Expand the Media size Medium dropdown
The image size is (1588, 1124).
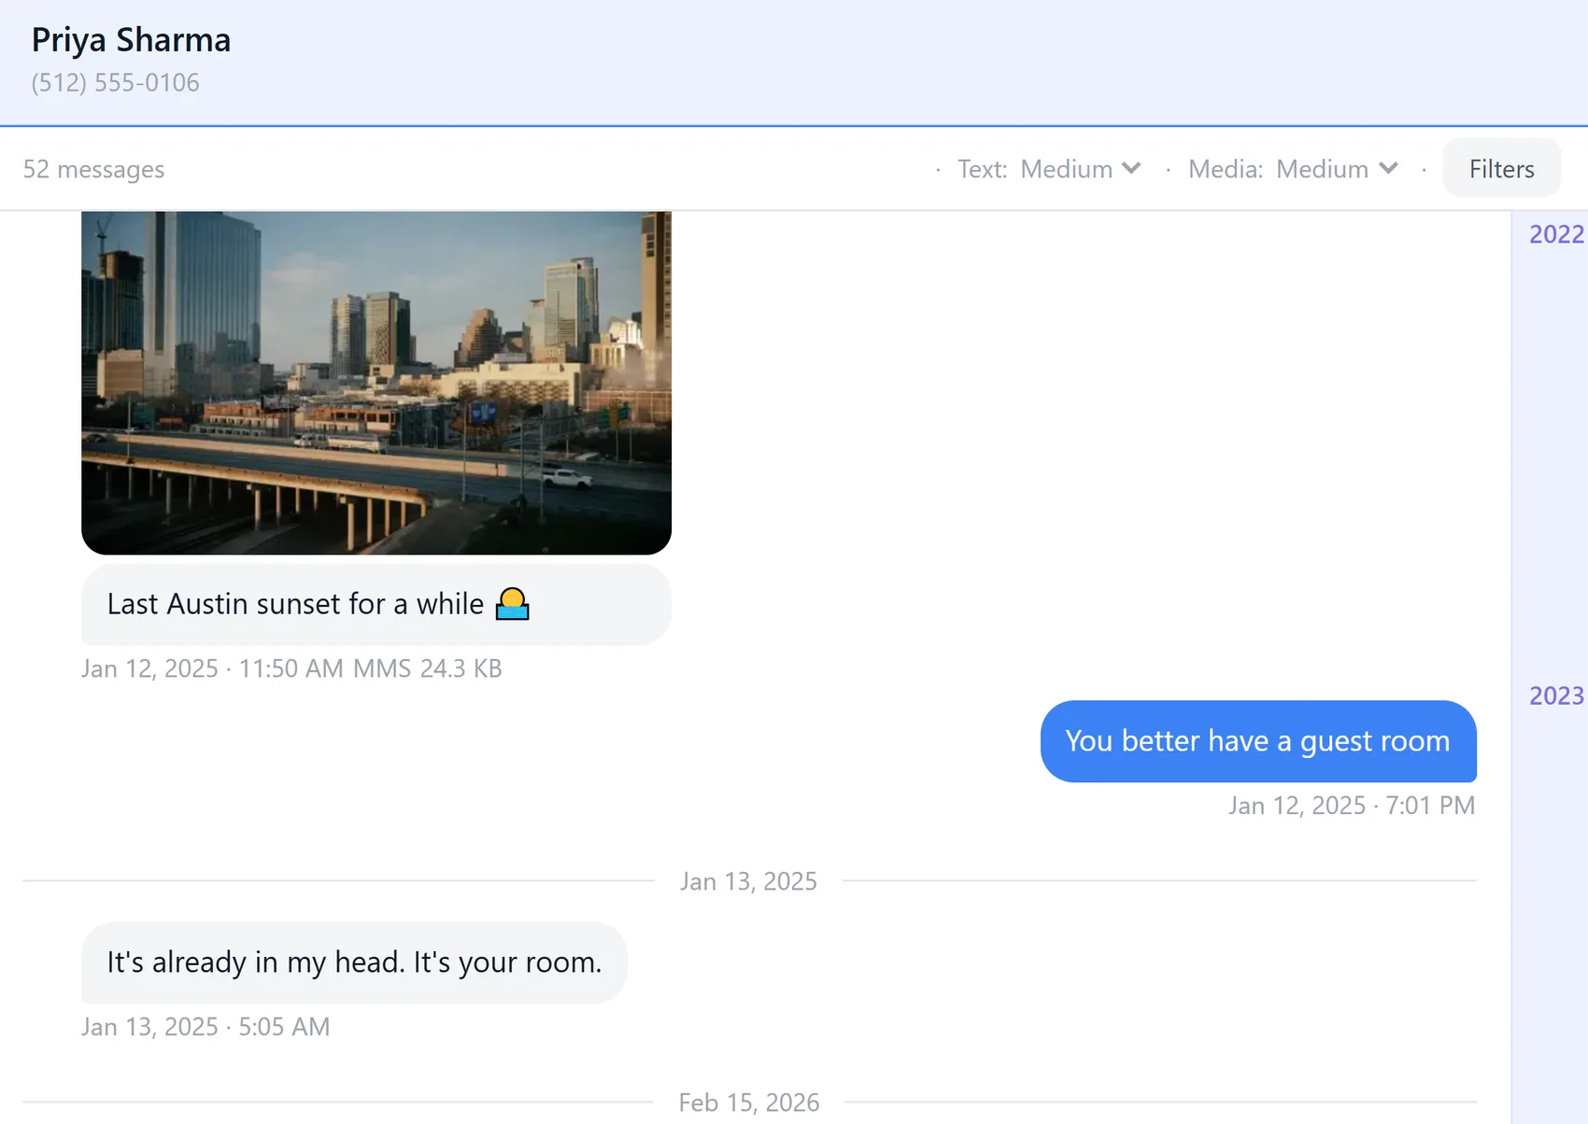coord(1337,169)
